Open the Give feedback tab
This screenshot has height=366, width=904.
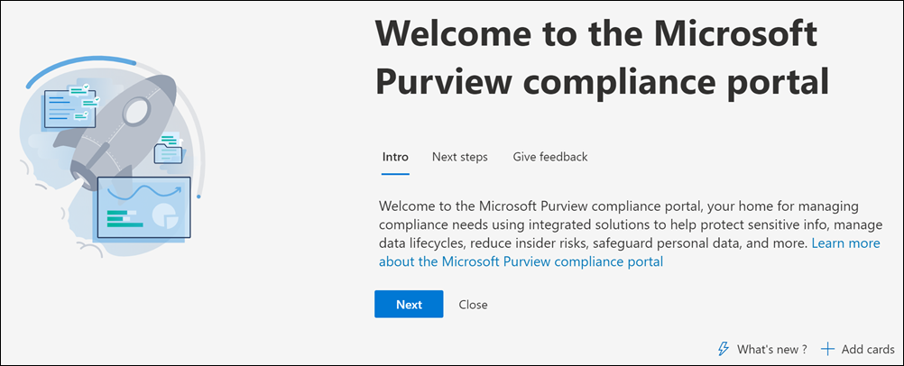click(x=550, y=157)
